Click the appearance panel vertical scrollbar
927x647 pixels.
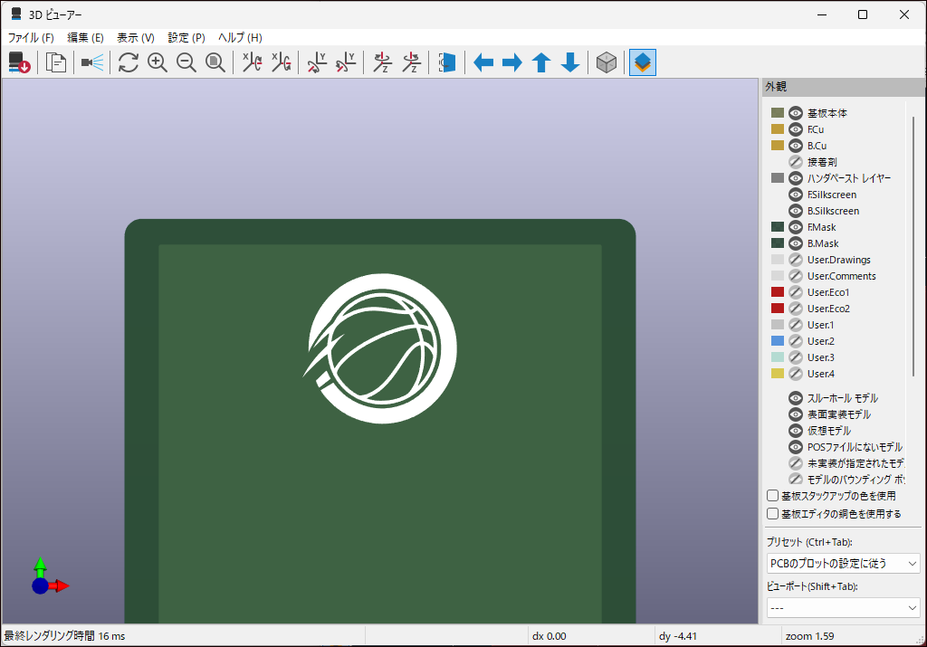click(x=913, y=244)
